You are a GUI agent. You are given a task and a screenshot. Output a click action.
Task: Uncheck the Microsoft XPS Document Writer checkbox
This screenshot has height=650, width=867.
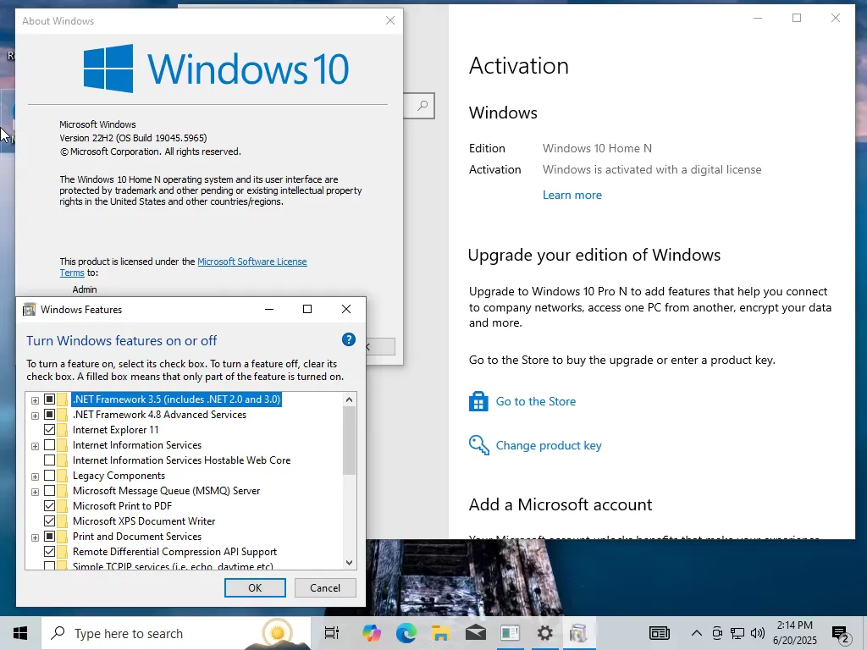point(49,521)
